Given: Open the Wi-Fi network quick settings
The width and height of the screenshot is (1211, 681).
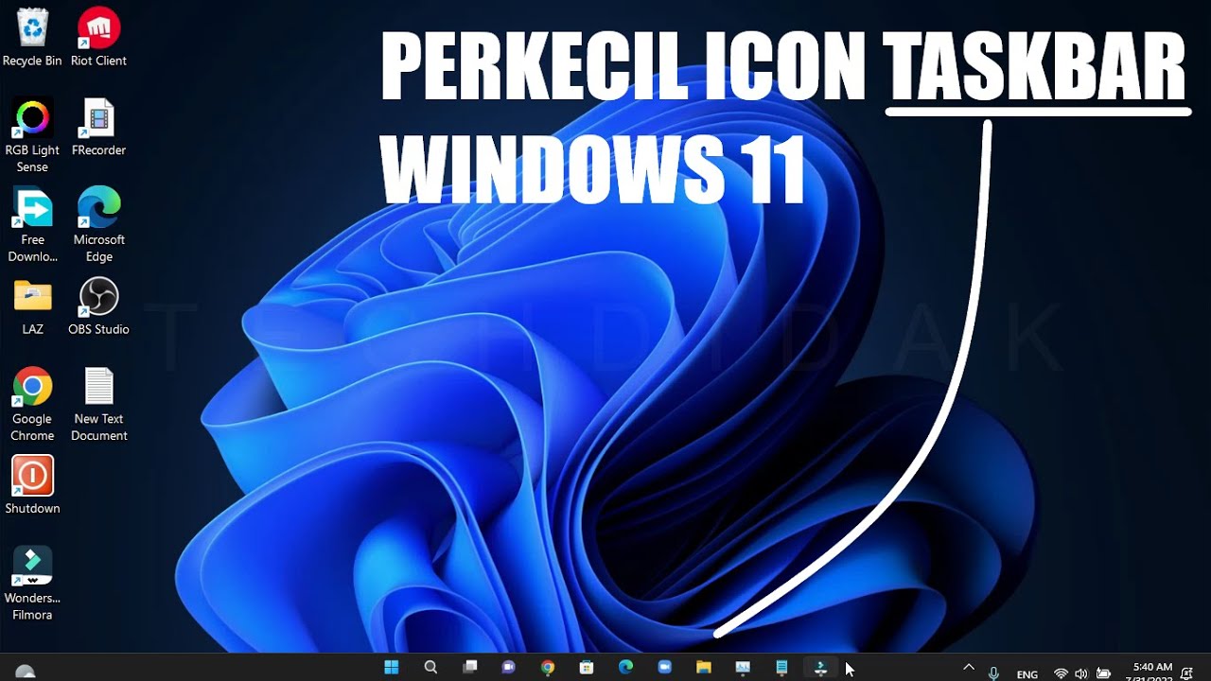Looking at the screenshot, I should click(x=1061, y=673).
